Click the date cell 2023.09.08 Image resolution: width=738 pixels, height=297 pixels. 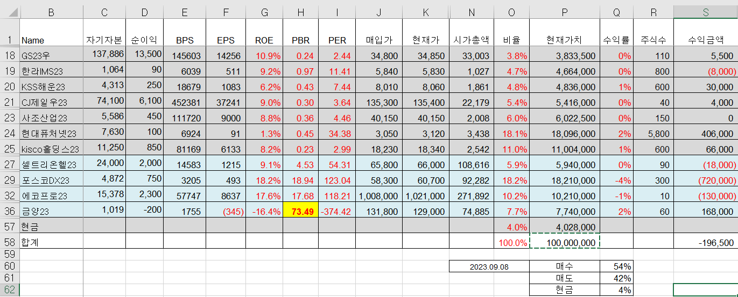pos(489,266)
